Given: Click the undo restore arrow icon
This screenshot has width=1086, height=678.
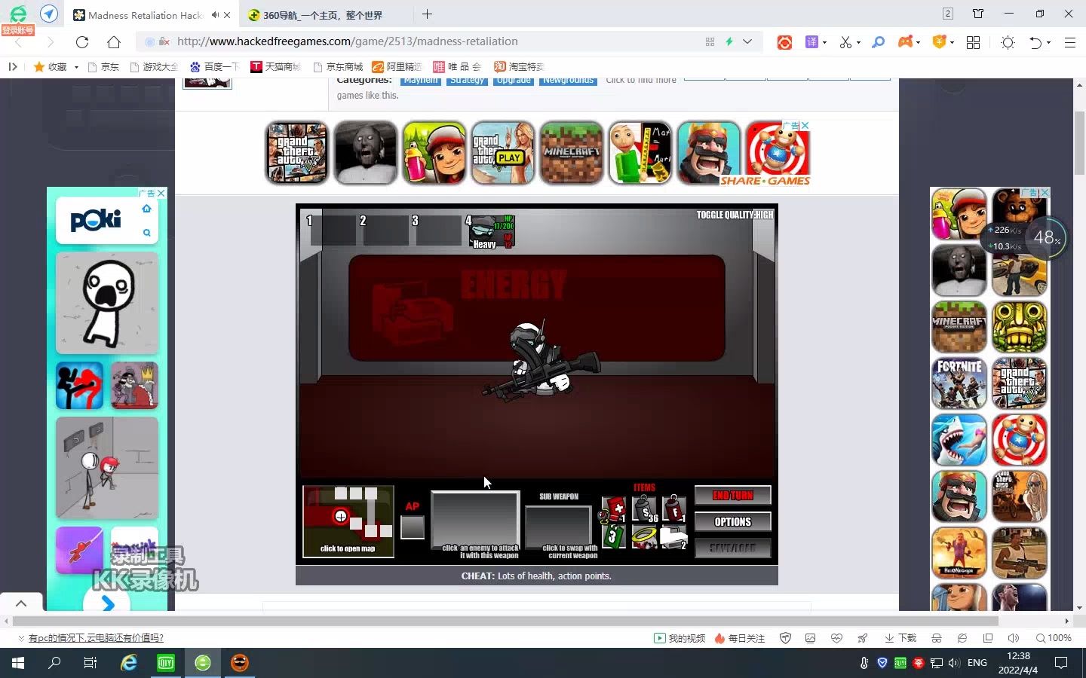Looking at the screenshot, I should [x=1035, y=42].
